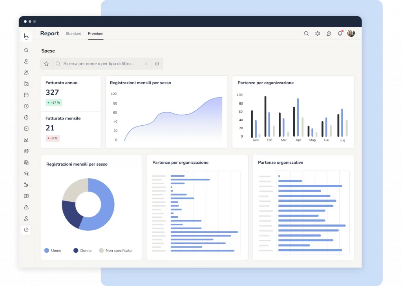Viewport: 402px width, 286px height.
Task: Toggle the favorites star beside search field
Action: click(46, 63)
